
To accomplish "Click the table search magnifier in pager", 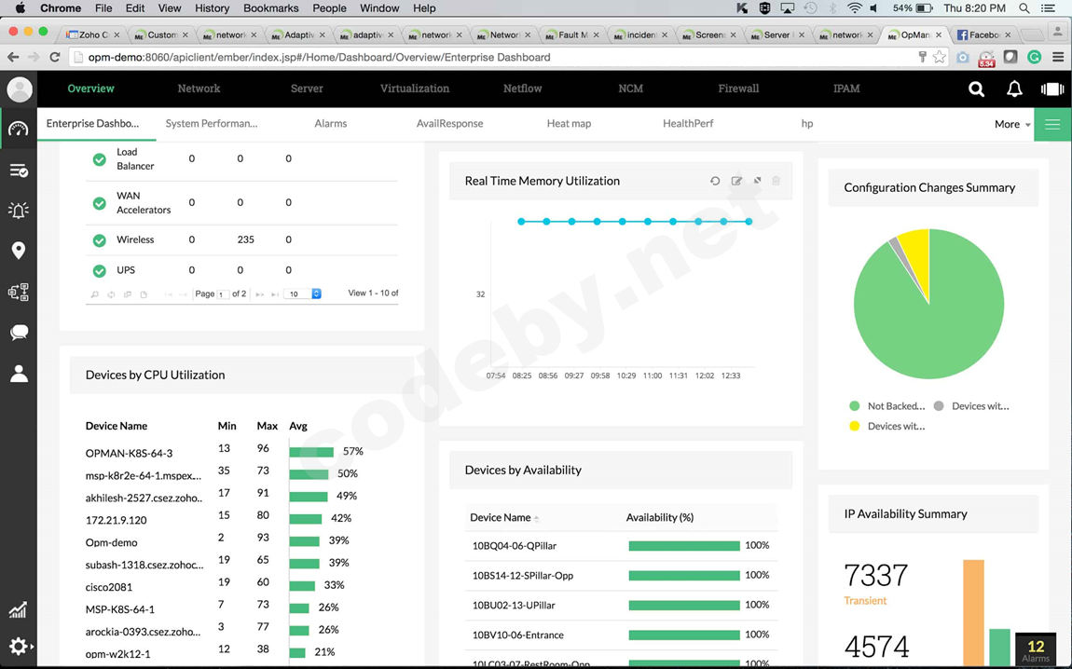I will [94, 294].
